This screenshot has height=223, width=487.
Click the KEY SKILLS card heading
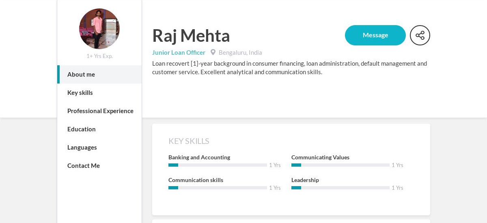189,141
